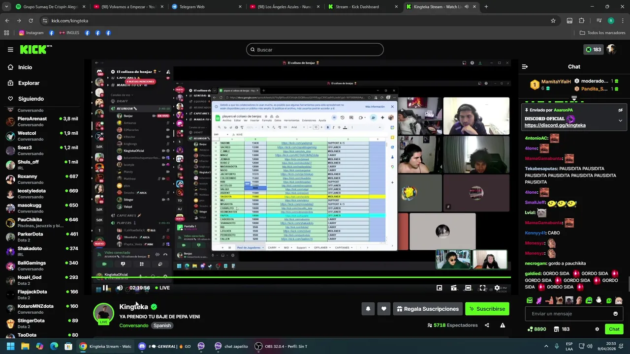
Task: Hide the pinned message in chat
Action: click(620, 110)
